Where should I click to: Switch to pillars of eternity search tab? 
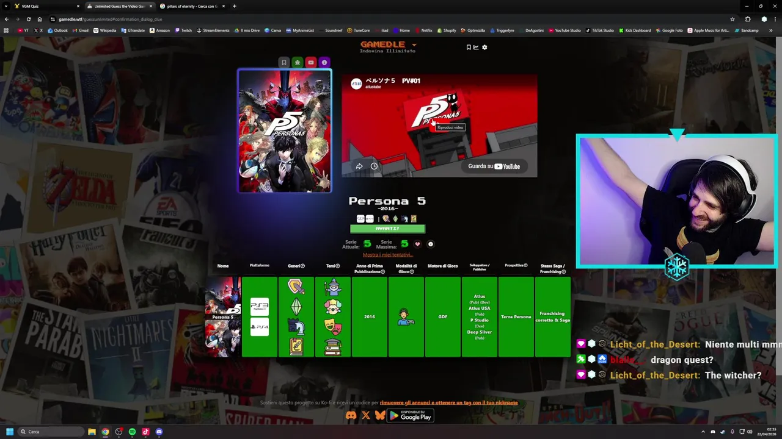[192, 6]
